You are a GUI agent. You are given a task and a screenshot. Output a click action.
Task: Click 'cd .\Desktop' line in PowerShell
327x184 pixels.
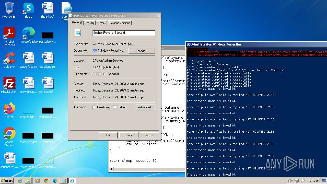point(214,67)
